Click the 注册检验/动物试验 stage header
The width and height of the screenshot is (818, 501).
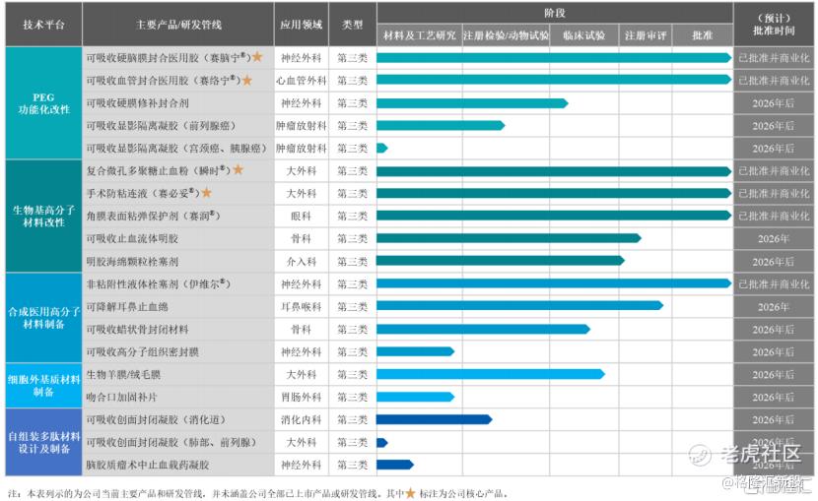click(x=506, y=35)
